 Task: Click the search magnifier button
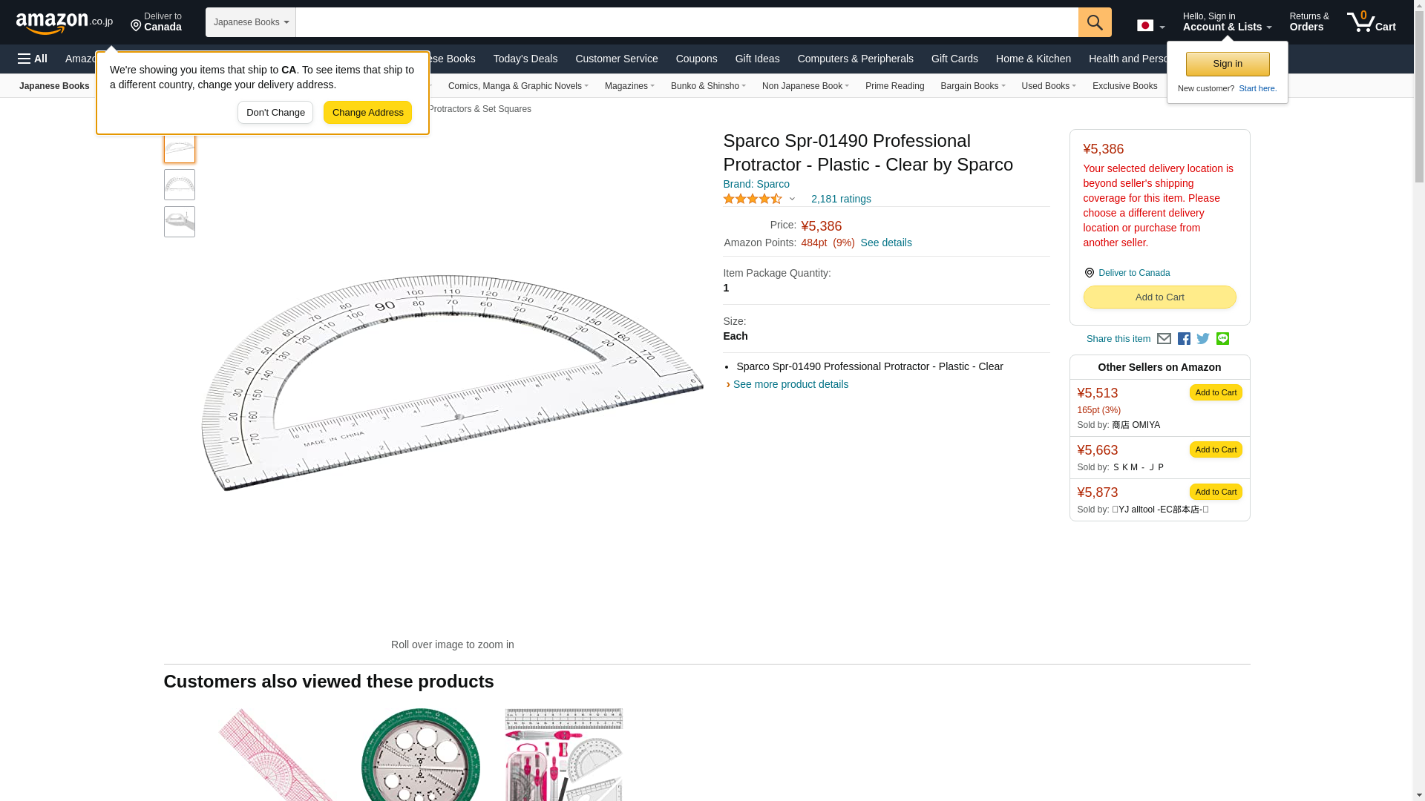pos(1094,22)
